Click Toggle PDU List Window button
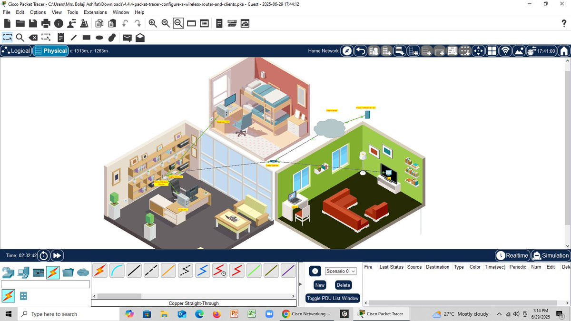The image size is (571, 321). [333, 298]
